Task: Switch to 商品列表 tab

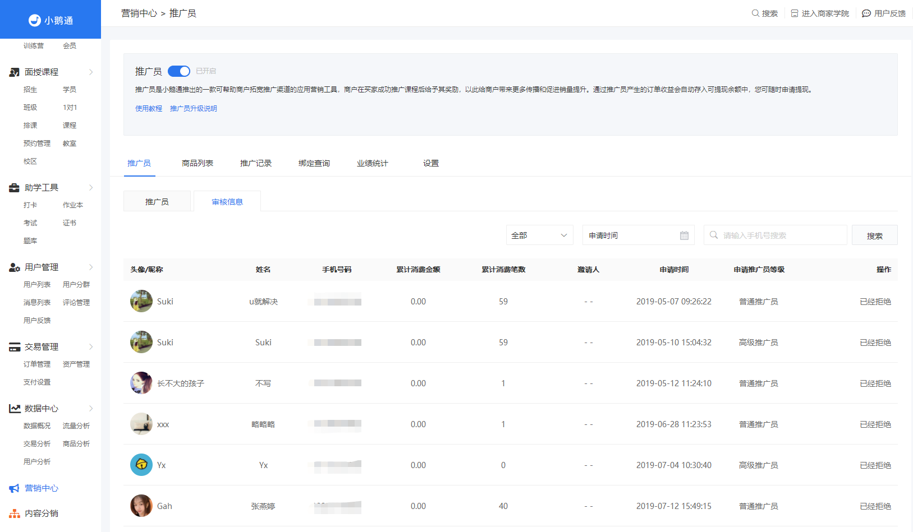Action: click(198, 163)
